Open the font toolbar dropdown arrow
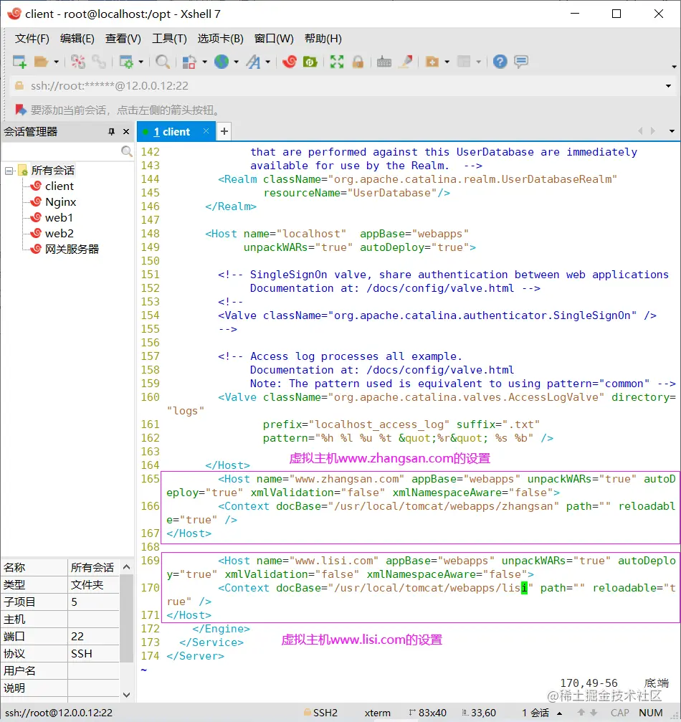 [x=268, y=62]
